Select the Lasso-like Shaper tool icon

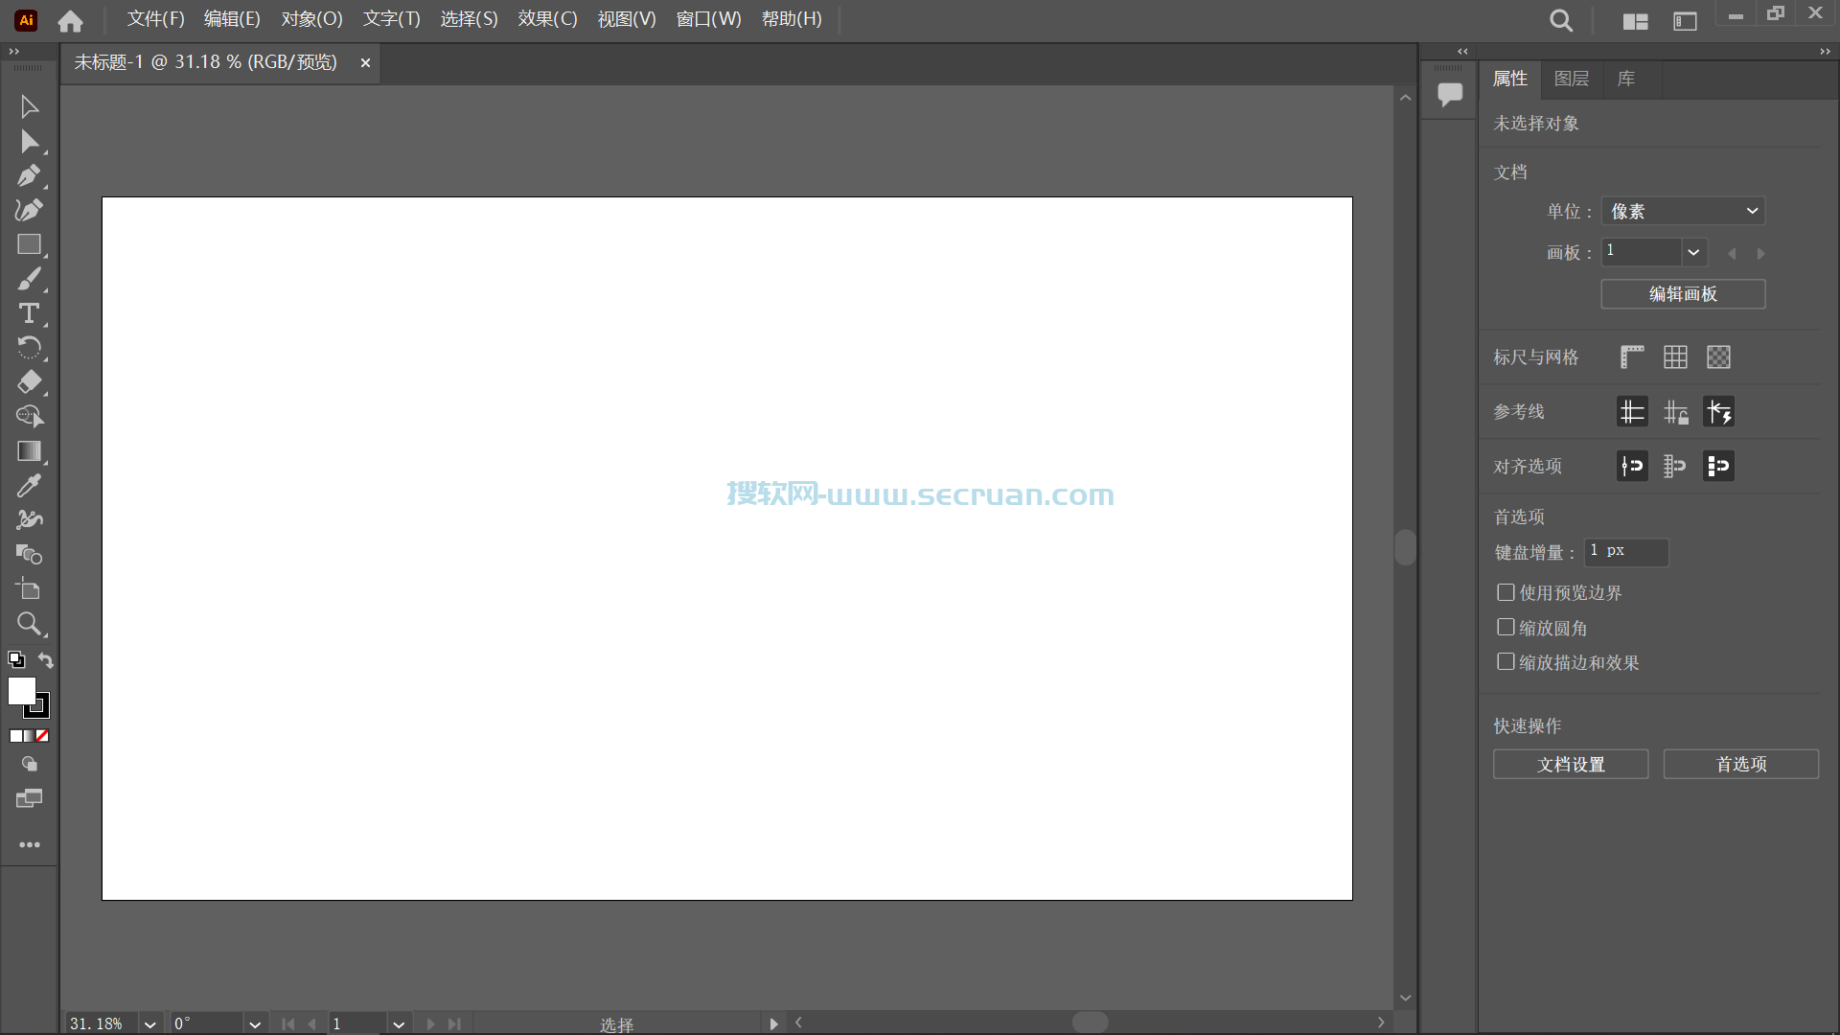pos(29,416)
